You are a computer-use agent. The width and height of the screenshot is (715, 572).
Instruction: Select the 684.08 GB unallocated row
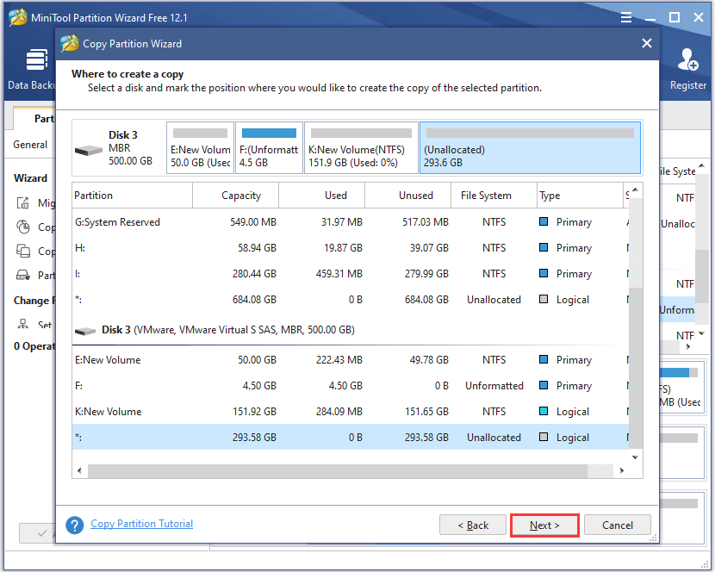coord(351,300)
